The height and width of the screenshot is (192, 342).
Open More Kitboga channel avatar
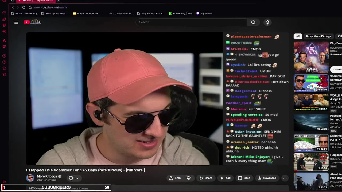tap(30, 178)
